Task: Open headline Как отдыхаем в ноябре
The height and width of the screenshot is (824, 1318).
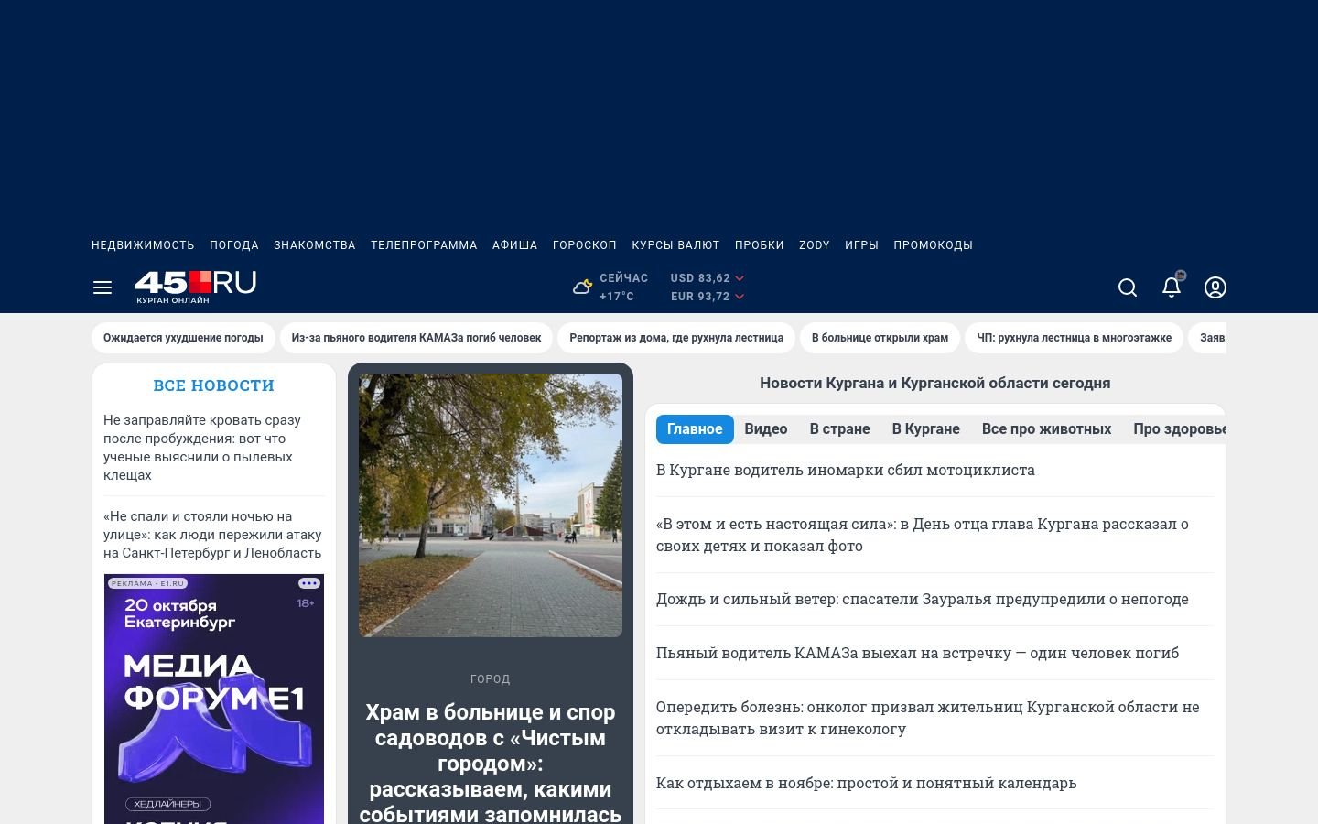Action: [866, 783]
